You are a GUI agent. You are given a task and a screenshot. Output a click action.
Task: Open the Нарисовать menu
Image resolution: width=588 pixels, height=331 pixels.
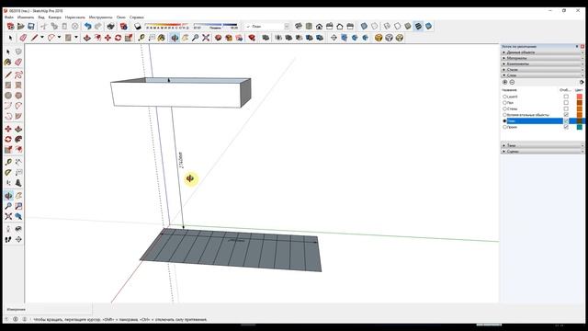[x=75, y=17]
